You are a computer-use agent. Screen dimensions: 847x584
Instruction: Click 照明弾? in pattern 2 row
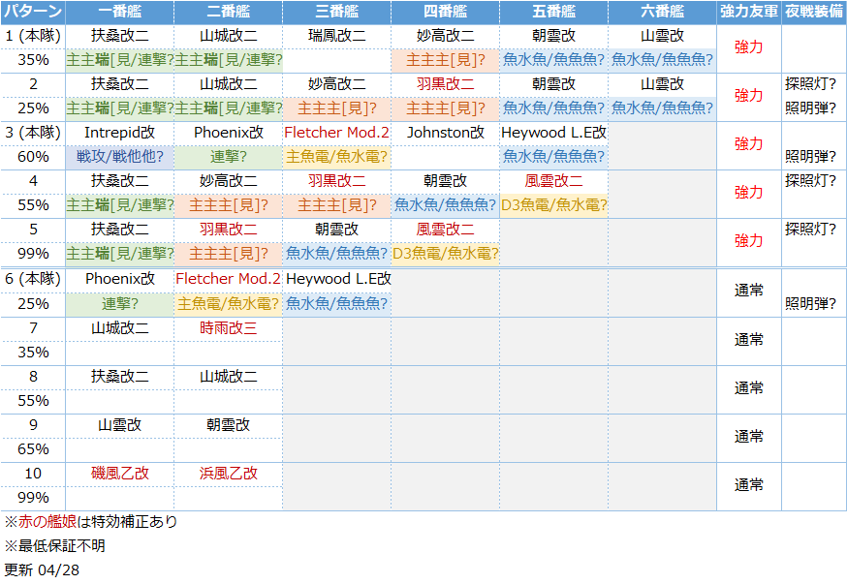pos(810,108)
